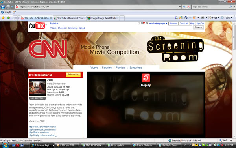The height and width of the screenshot is (148, 236).
Task: Open the Upload link in YouTube header
Action: [82, 28]
